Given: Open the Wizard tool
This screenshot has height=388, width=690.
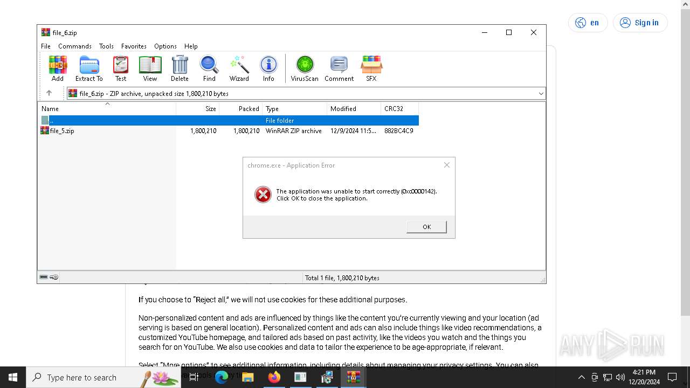Looking at the screenshot, I should [239, 68].
